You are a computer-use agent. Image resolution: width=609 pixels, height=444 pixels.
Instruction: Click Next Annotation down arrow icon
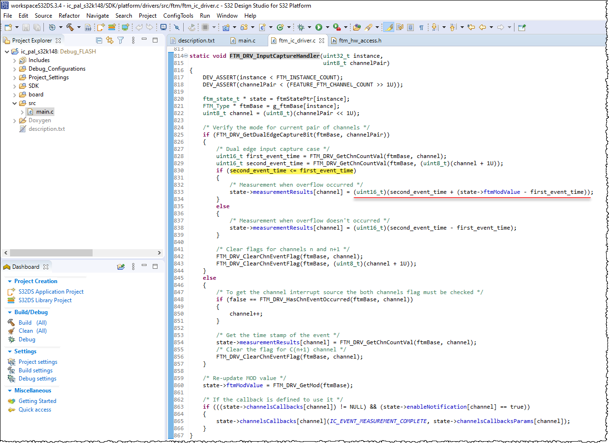click(x=435, y=27)
